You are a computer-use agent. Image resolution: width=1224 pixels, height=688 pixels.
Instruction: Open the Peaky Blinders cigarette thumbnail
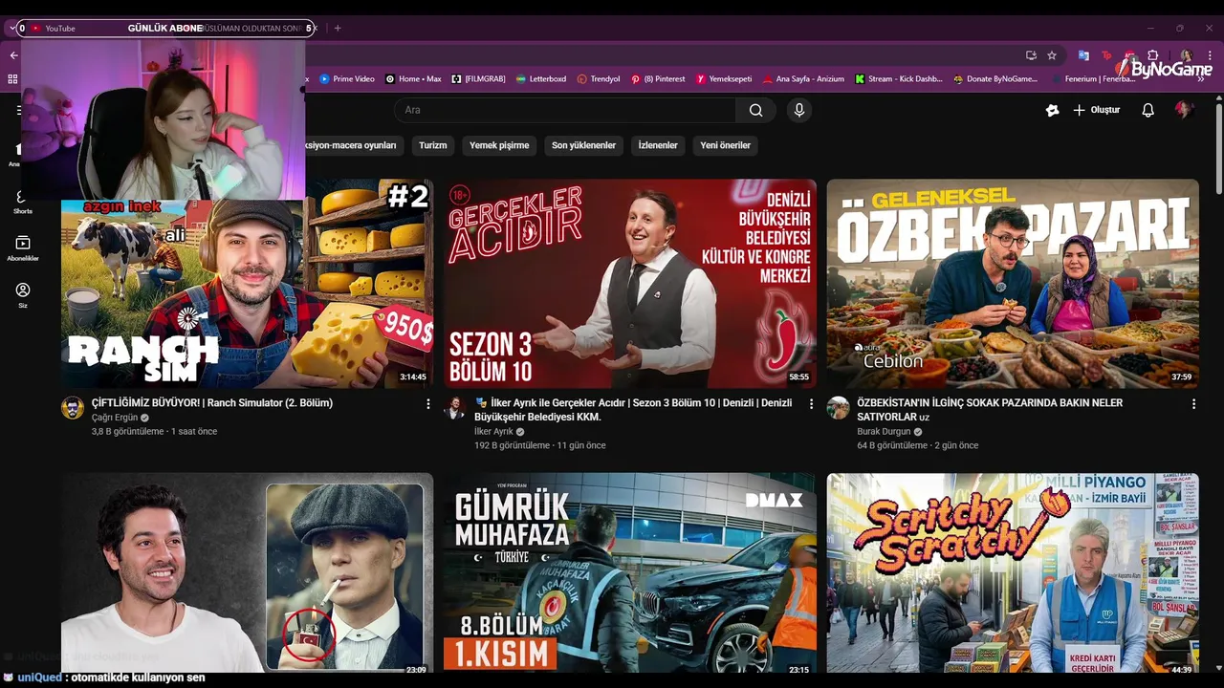point(247,572)
